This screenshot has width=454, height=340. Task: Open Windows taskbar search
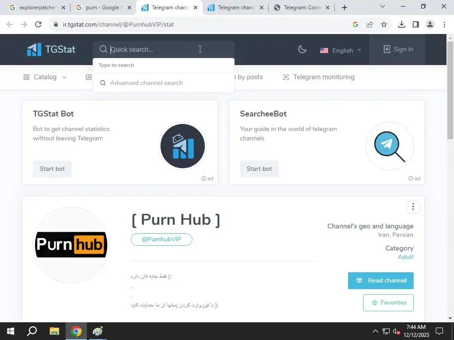(32, 331)
